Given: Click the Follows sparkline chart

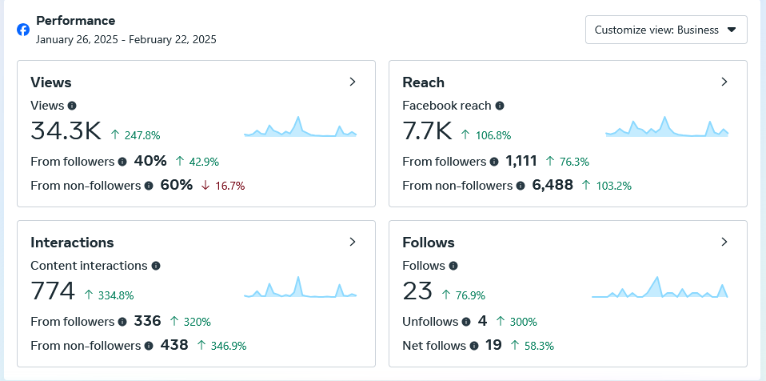Looking at the screenshot, I should coord(660,287).
